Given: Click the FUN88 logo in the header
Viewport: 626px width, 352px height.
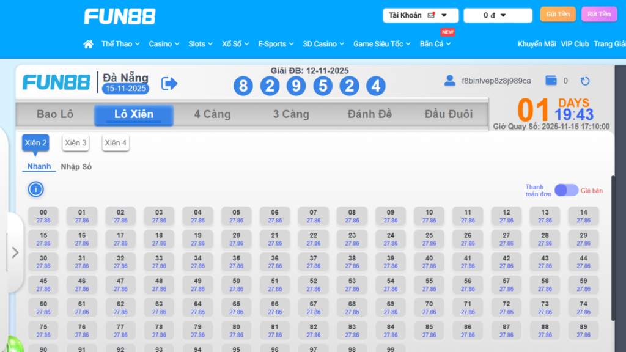Looking at the screenshot, I should 120,16.
